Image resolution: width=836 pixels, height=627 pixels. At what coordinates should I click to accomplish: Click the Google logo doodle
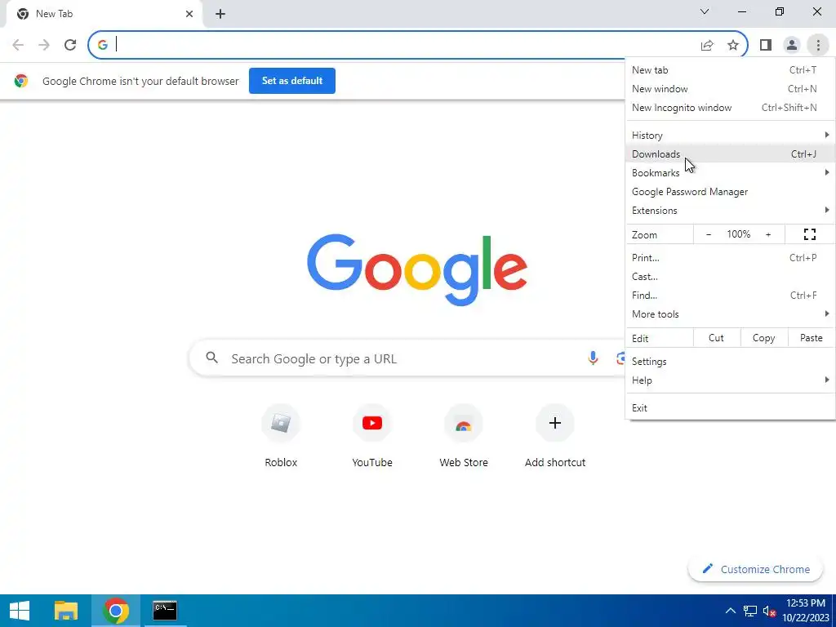point(417,269)
